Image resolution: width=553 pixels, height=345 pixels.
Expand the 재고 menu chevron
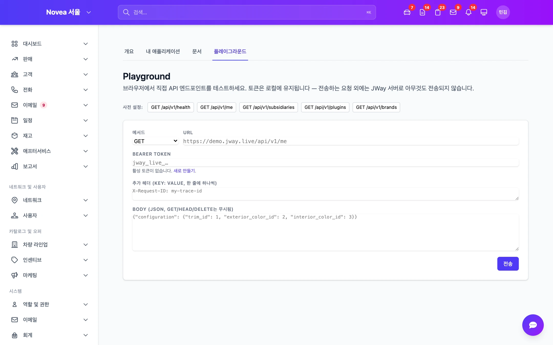click(x=86, y=136)
